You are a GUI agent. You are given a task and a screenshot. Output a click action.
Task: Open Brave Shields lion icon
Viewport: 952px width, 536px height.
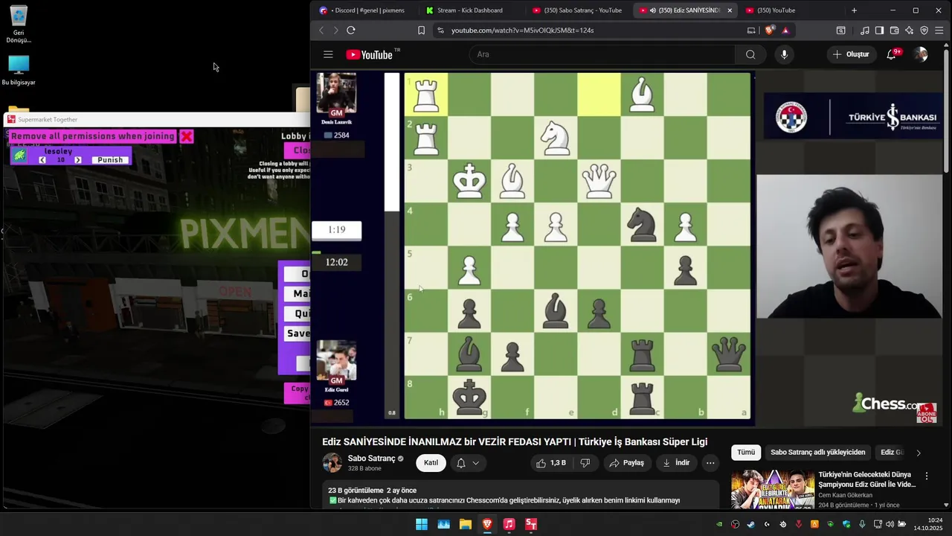point(770,31)
